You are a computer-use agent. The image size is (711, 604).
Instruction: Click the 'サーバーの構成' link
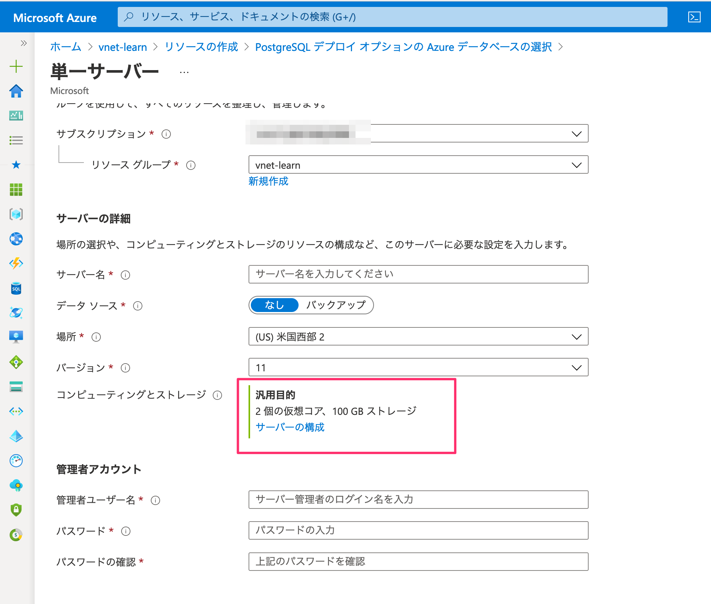click(x=290, y=427)
